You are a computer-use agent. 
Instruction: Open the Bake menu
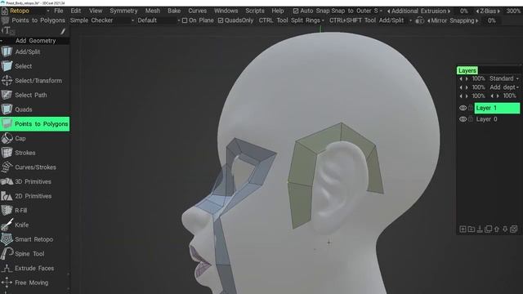pyautogui.click(x=174, y=11)
